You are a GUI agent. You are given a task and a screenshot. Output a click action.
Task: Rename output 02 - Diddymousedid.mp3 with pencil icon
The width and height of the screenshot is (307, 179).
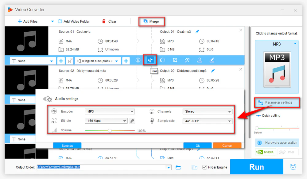point(213,71)
